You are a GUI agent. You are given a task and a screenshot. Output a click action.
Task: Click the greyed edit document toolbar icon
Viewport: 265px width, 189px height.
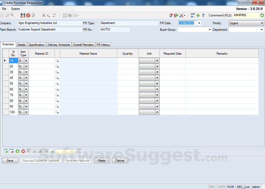coord(7,15)
